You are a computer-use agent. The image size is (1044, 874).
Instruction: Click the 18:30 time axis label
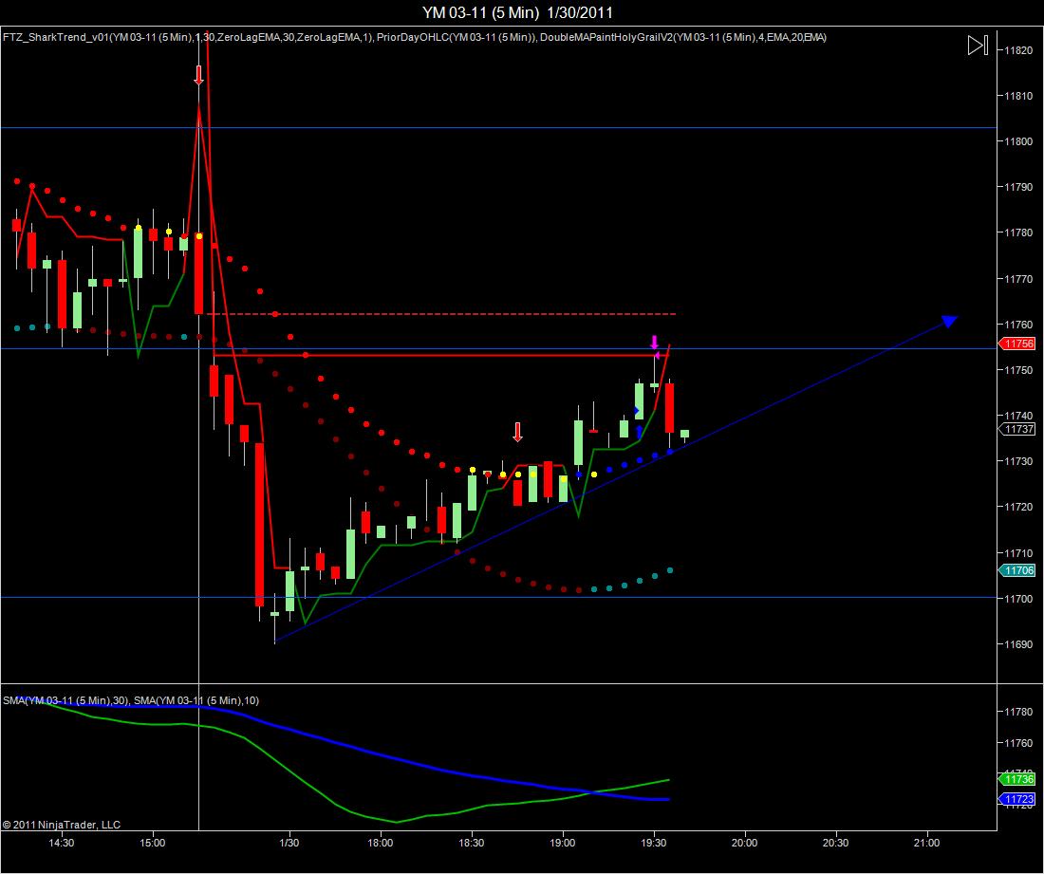coord(472,843)
